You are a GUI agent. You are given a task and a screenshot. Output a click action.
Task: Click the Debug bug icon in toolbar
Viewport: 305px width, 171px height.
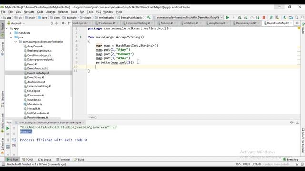point(240,18)
